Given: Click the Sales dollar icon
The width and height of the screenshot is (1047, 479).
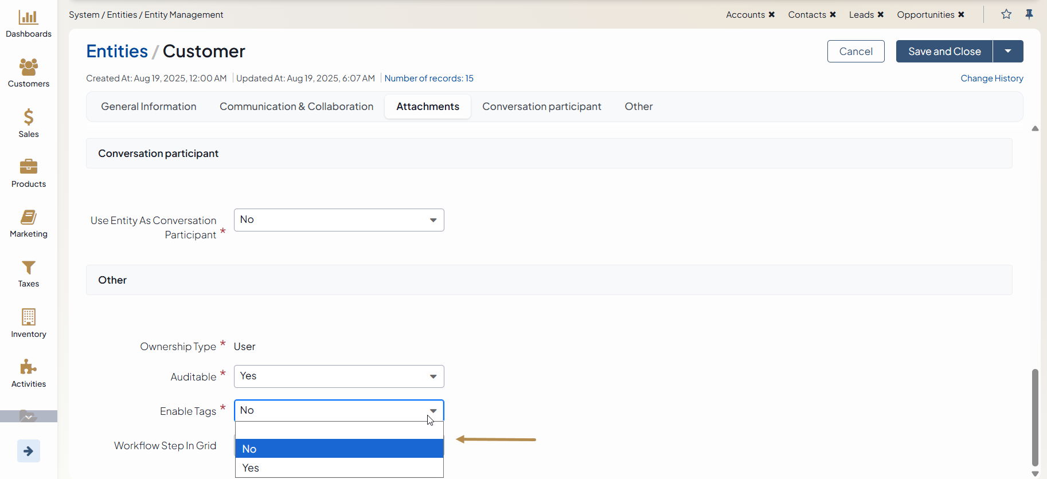Looking at the screenshot, I should click(28, 117).
